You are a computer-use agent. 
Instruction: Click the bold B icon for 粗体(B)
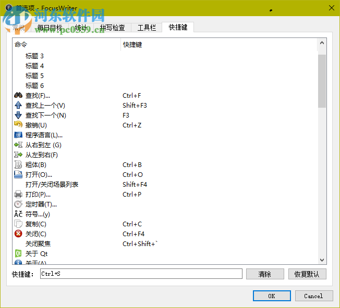pos(18,164)
